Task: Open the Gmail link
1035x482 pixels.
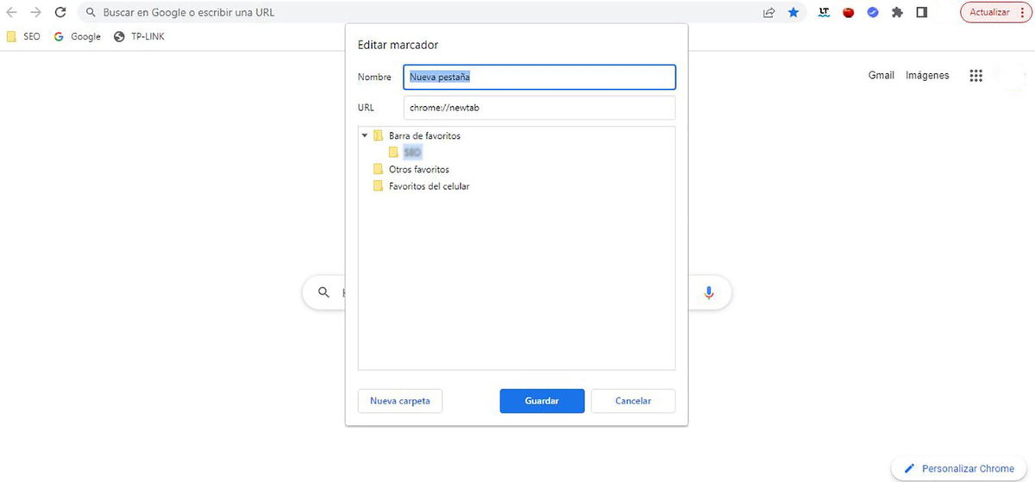Action: click(x=881, y=76)
